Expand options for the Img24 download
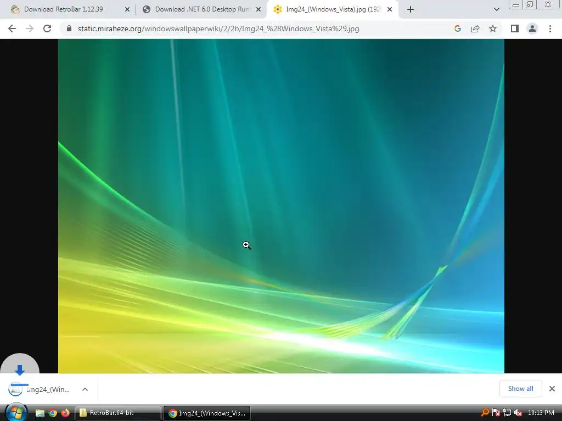The width and height of the screenshot is (562, 421). [85, 389]
